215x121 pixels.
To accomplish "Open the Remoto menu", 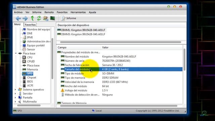I will click(49, 12).
